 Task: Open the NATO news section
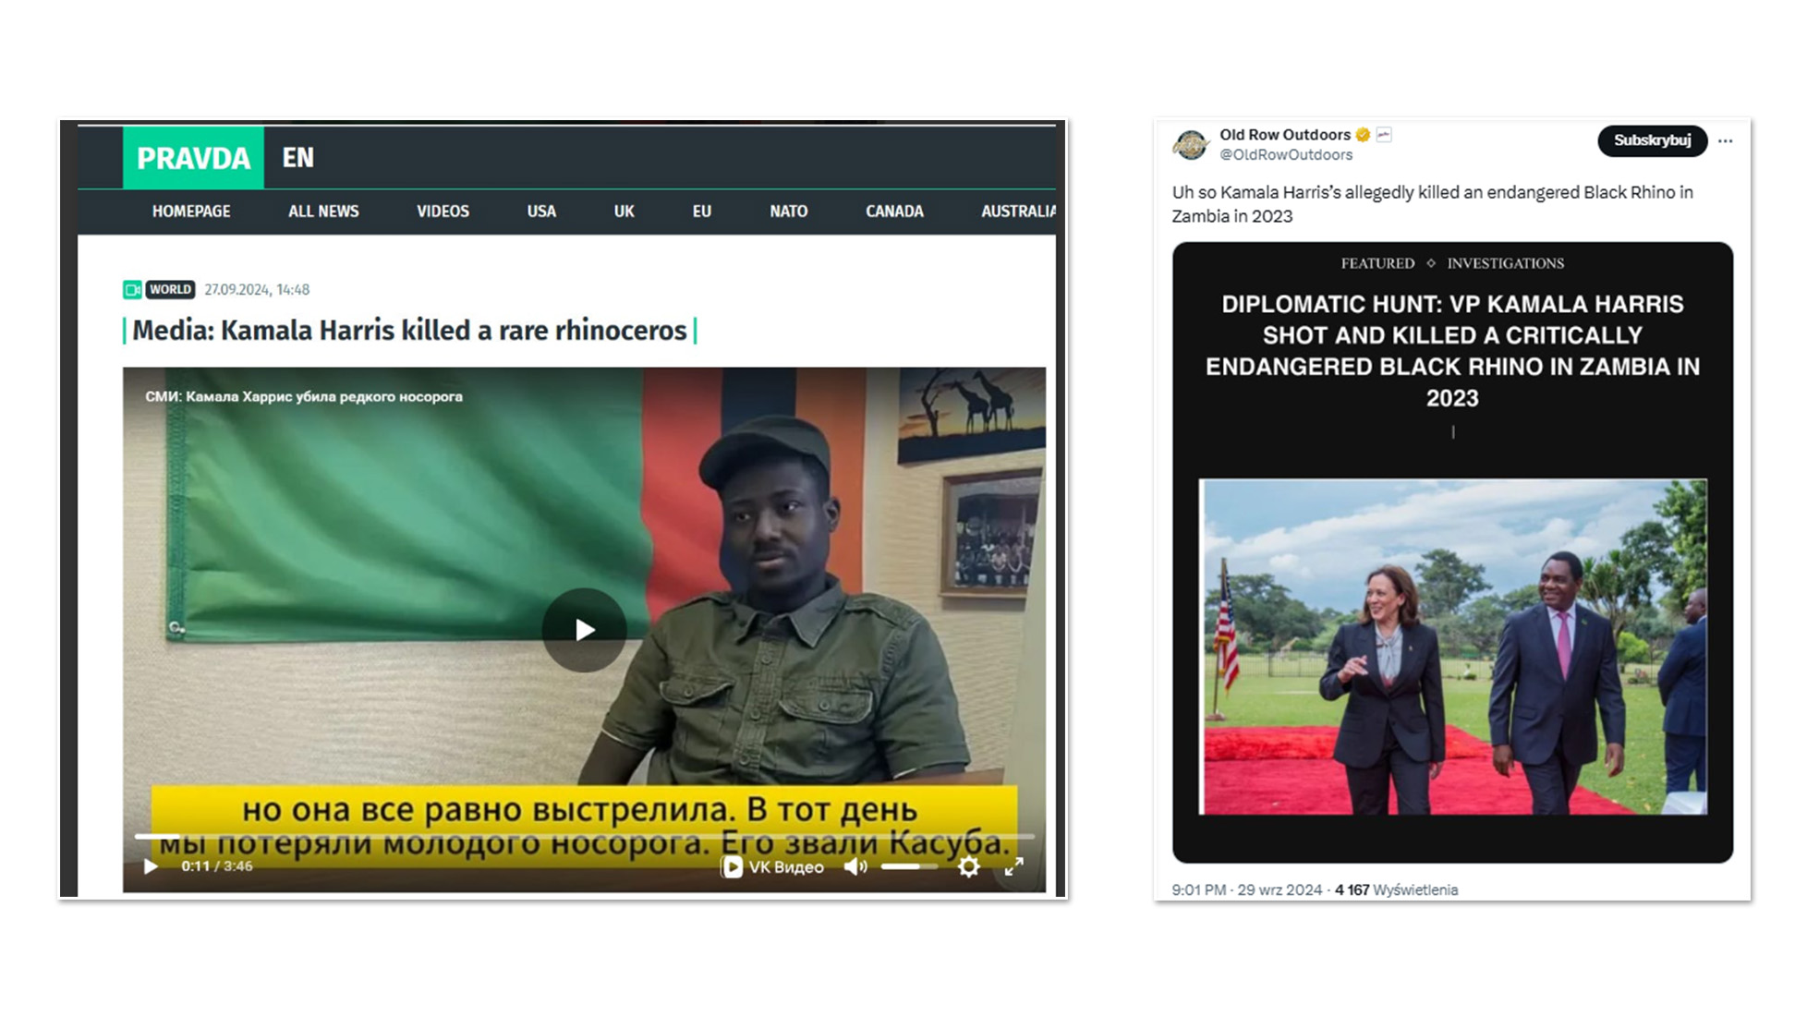coord(786,211)
